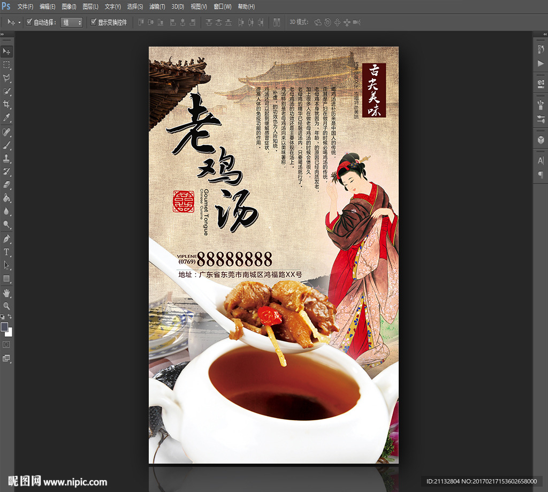Click the poster canvas image

pyautogui.click(x=273, y=255)
